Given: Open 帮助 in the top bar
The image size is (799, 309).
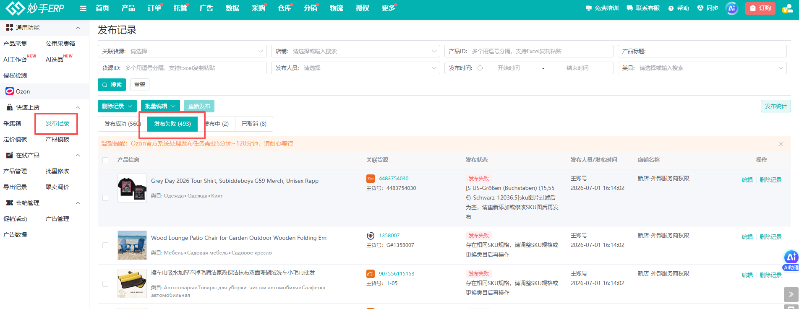Looking at the screenshot, I should [679, 8].
